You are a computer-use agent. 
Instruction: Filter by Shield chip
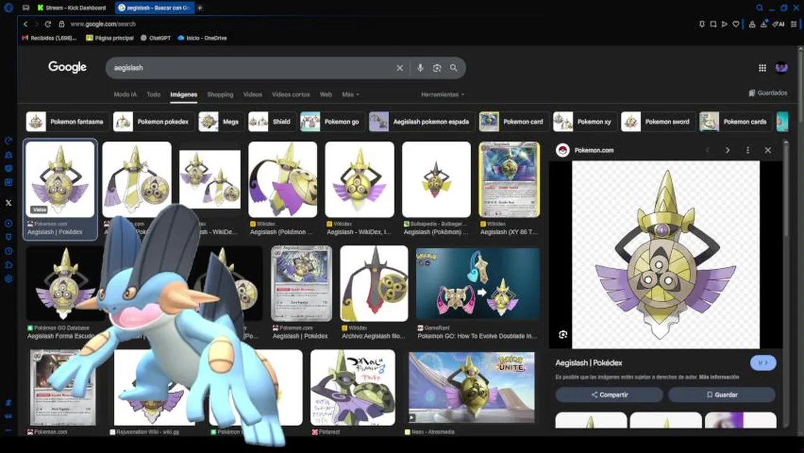[x=272, y=122]
